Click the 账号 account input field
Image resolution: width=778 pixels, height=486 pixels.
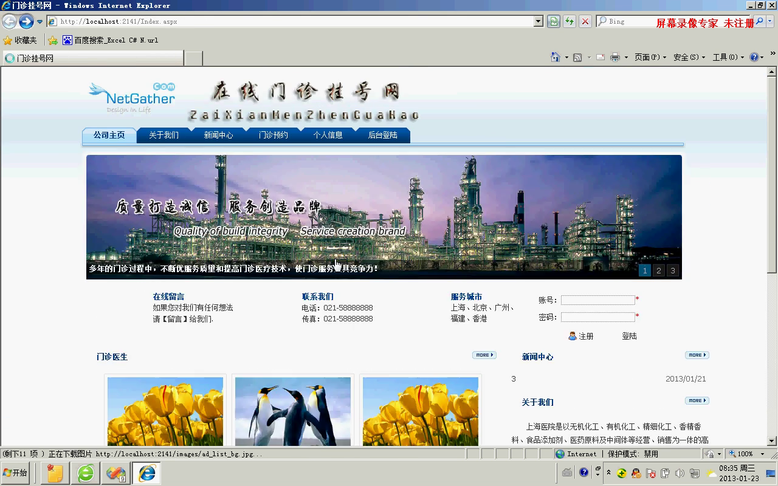coord(597,300)
